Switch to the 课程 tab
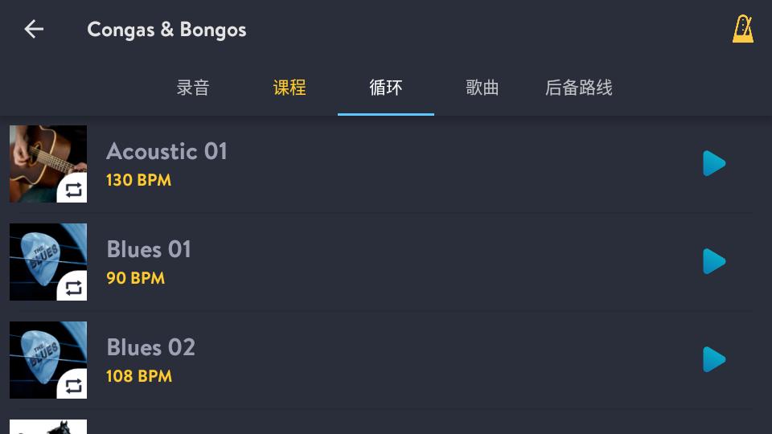 pos(289,88)
